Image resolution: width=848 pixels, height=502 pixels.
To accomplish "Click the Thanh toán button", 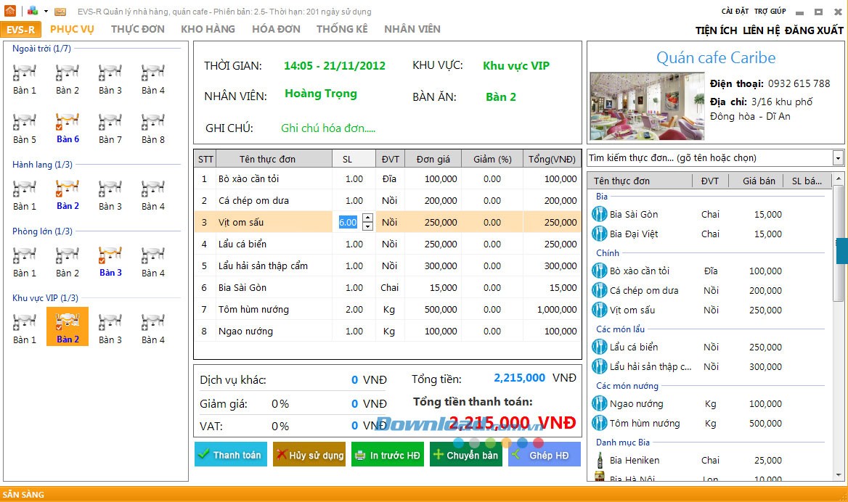I will pos(230,454).
